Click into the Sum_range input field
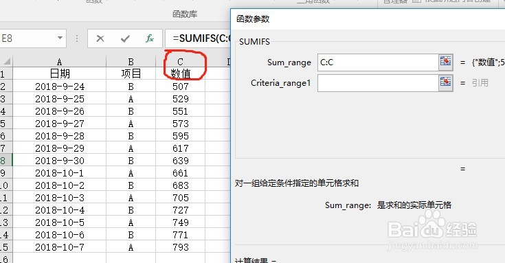Screen dimensions: 505x263 378,62
